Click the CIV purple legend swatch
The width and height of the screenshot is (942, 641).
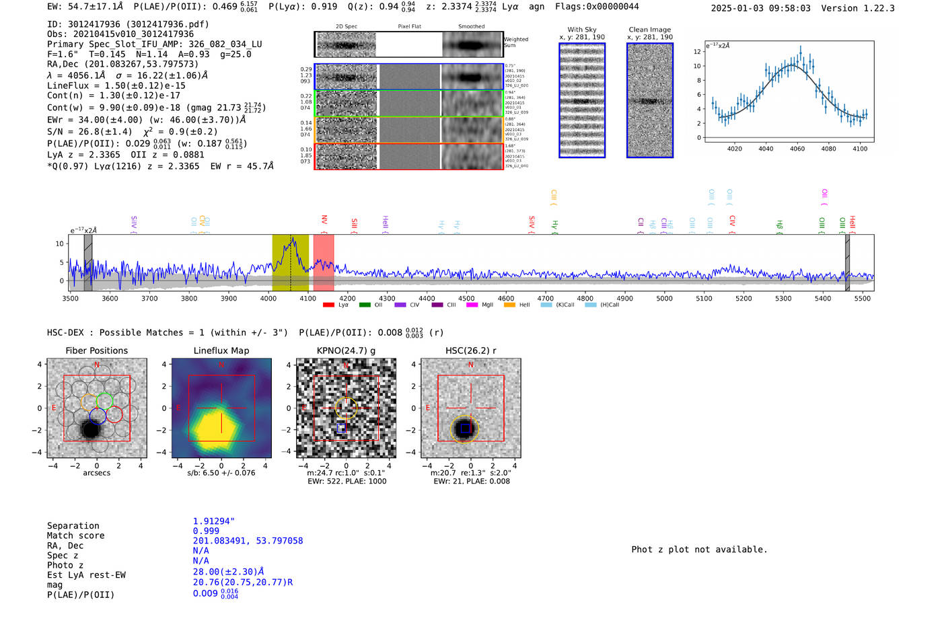[x=400, y=305]
